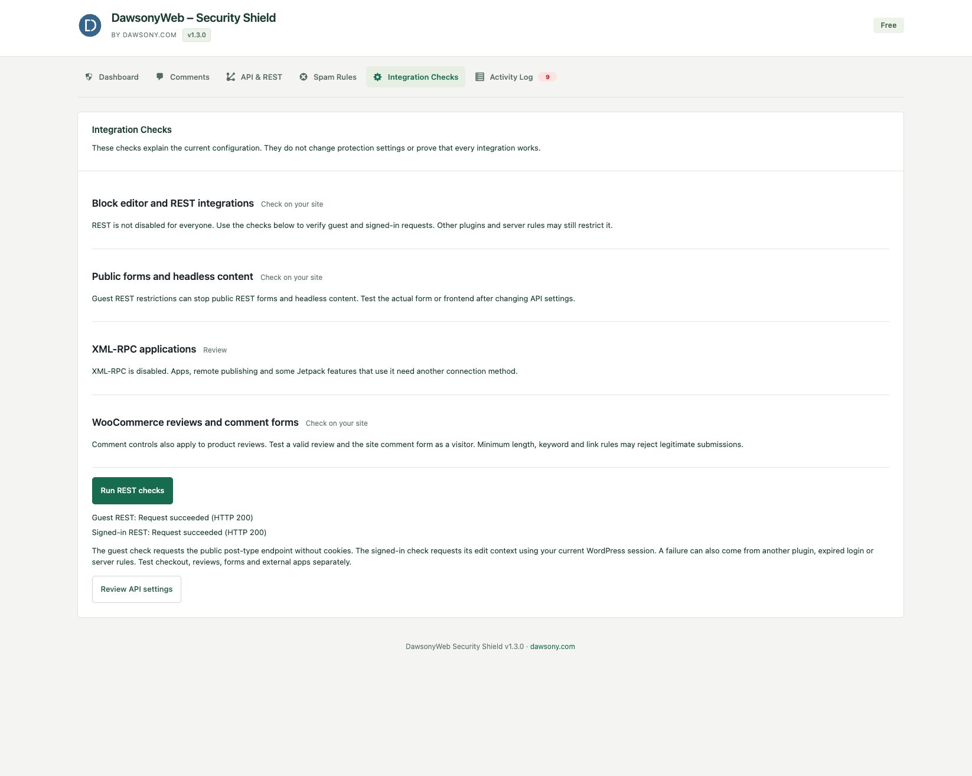
Task: Open the dawsony.com footer link
Action: point(552,647)
